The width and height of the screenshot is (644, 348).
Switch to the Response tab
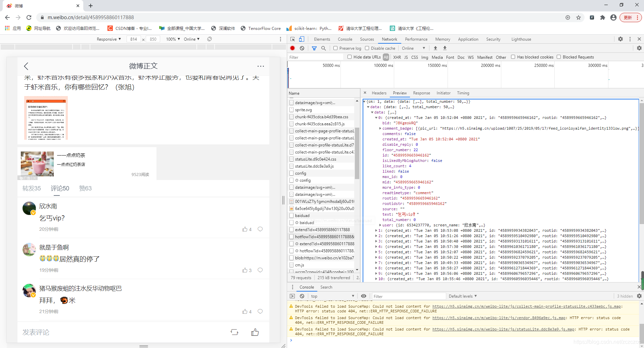[421, 93]
